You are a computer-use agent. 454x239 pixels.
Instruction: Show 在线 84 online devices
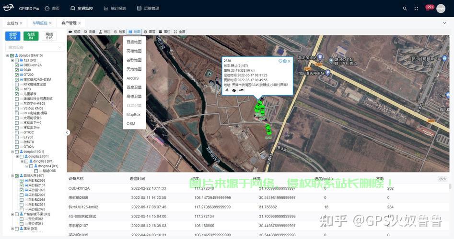pyautogui.click(x=31, y=36)
